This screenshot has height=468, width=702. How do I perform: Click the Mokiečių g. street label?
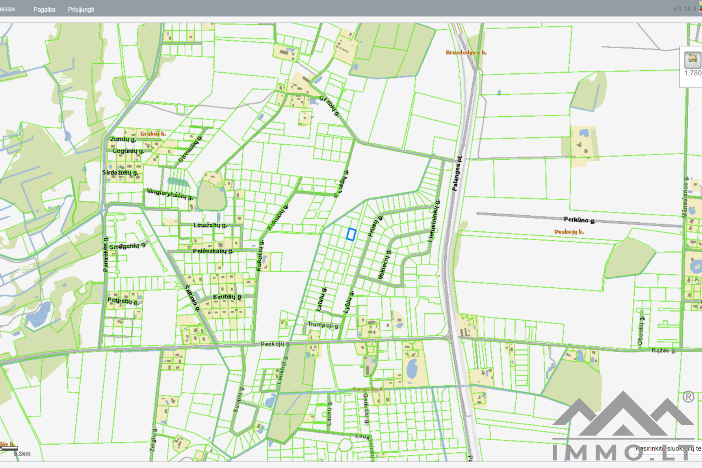[x=384, y=264]
